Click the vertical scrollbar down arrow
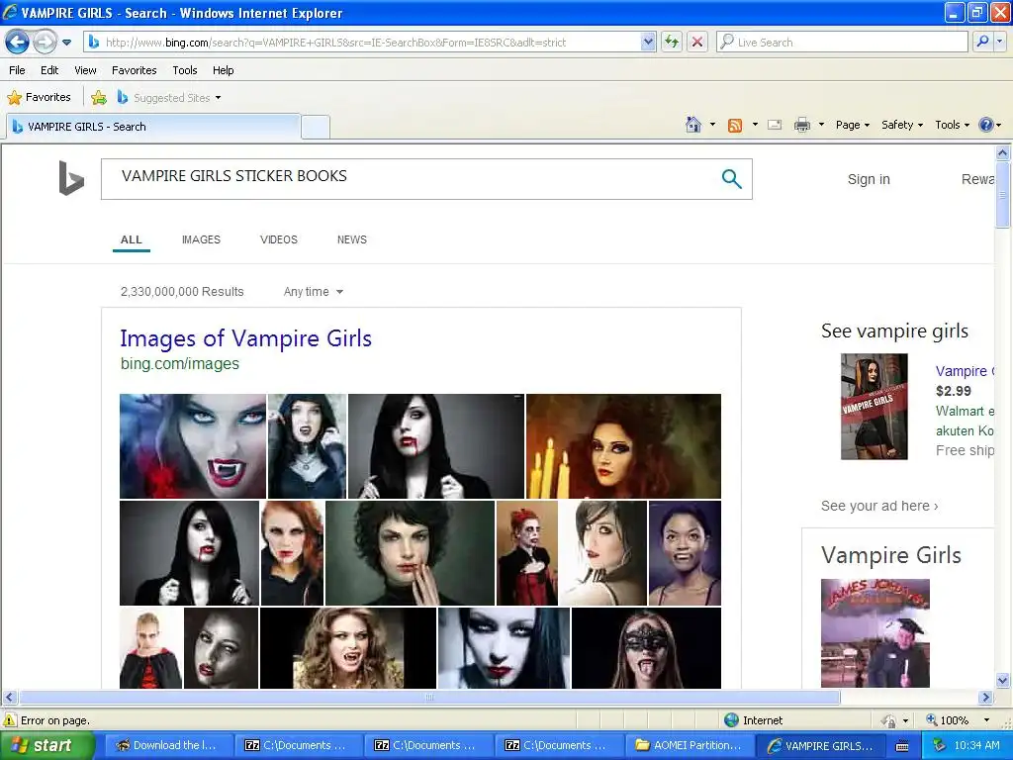The width and height of the screenshot is (1013, 760). click(x=1003, y=680)
